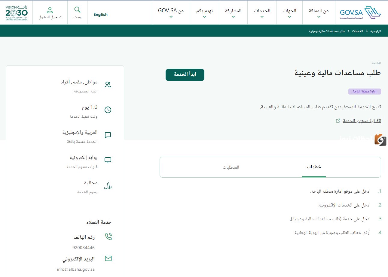Select the خطوات tab
Image resolution: width=388 pixels, height=277 pixels.
(x=314, y=167)
